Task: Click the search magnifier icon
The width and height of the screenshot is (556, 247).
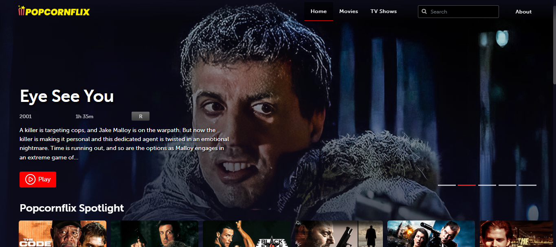Action: 424,12
